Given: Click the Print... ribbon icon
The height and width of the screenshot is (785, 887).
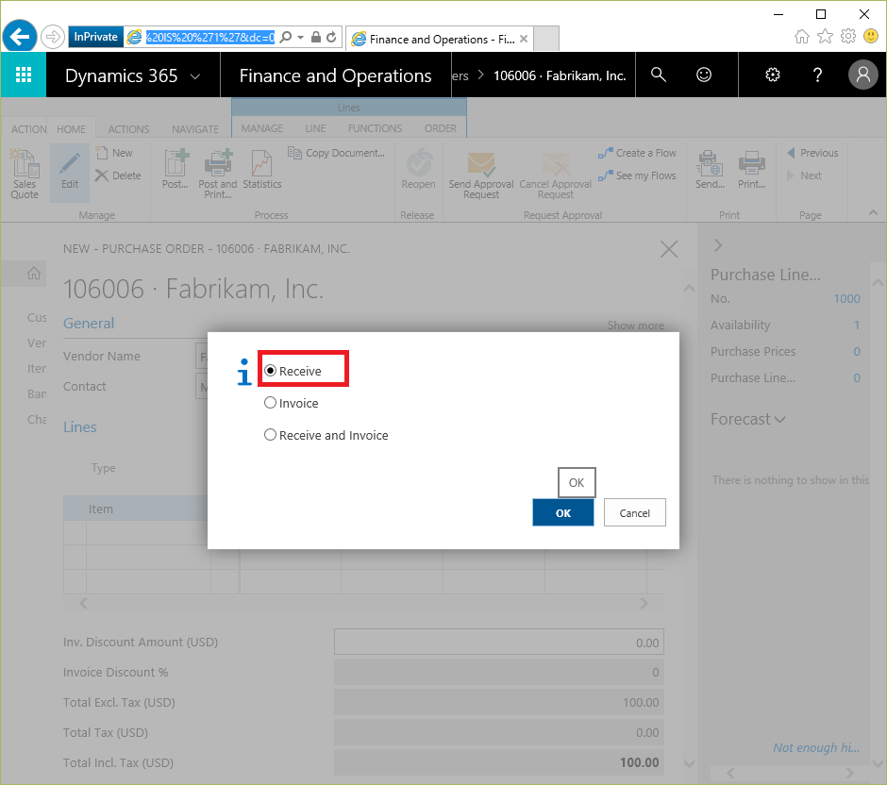Looking at the screenshot, I should point(751,169).
